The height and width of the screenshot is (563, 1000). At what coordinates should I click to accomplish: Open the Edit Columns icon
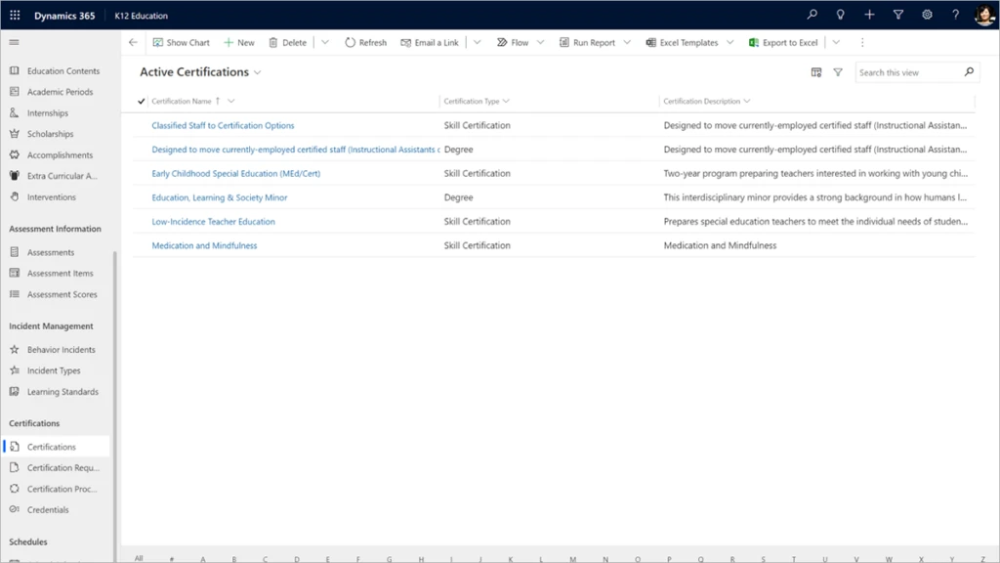click(x=814, y=71)
